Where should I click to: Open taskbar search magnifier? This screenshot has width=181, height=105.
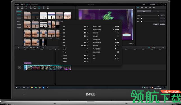tap(20, 88)
